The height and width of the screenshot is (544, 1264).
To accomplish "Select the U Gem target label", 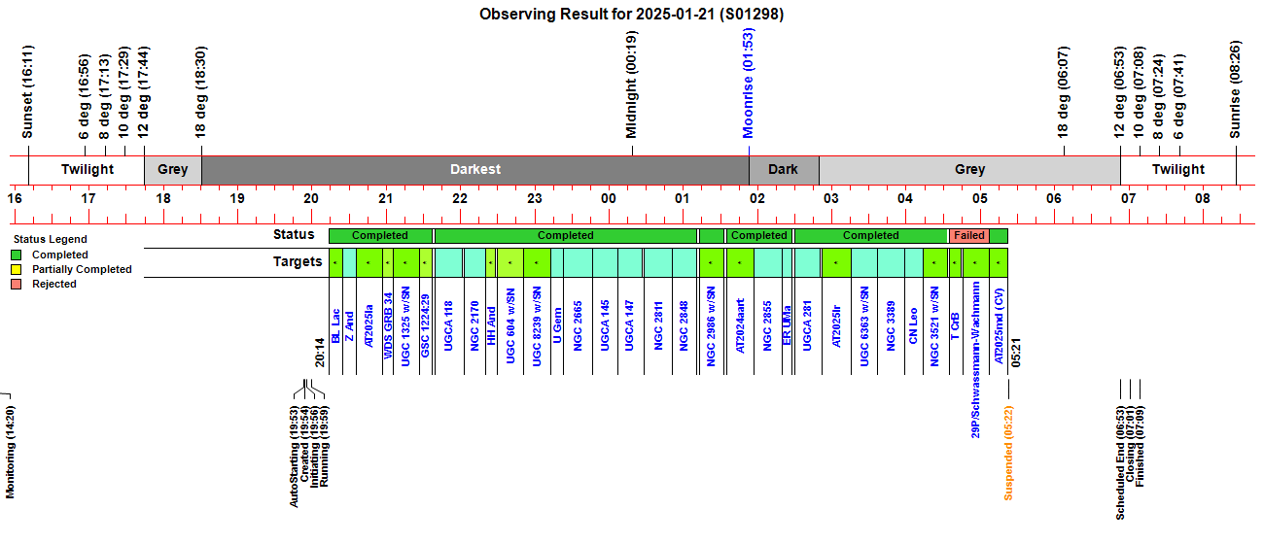I will coord(558,323).
